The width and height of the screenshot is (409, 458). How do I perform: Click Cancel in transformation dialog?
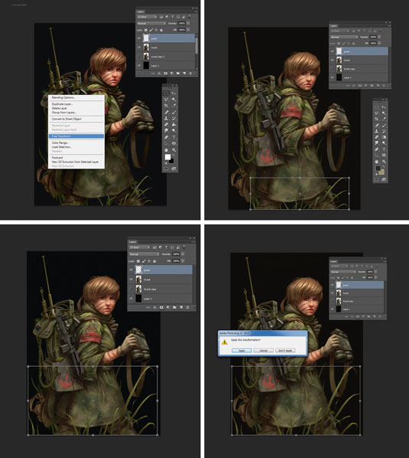pos(263,350)
